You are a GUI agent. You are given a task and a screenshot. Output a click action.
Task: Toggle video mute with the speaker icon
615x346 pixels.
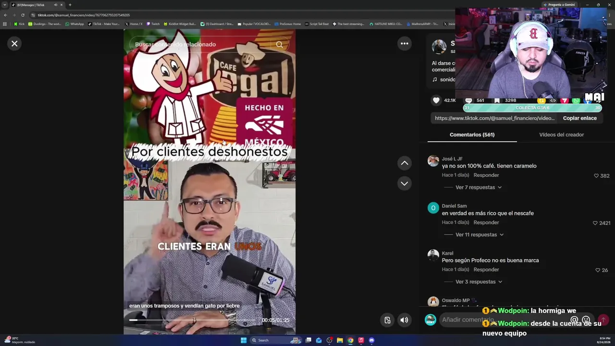tap(405, 320)
